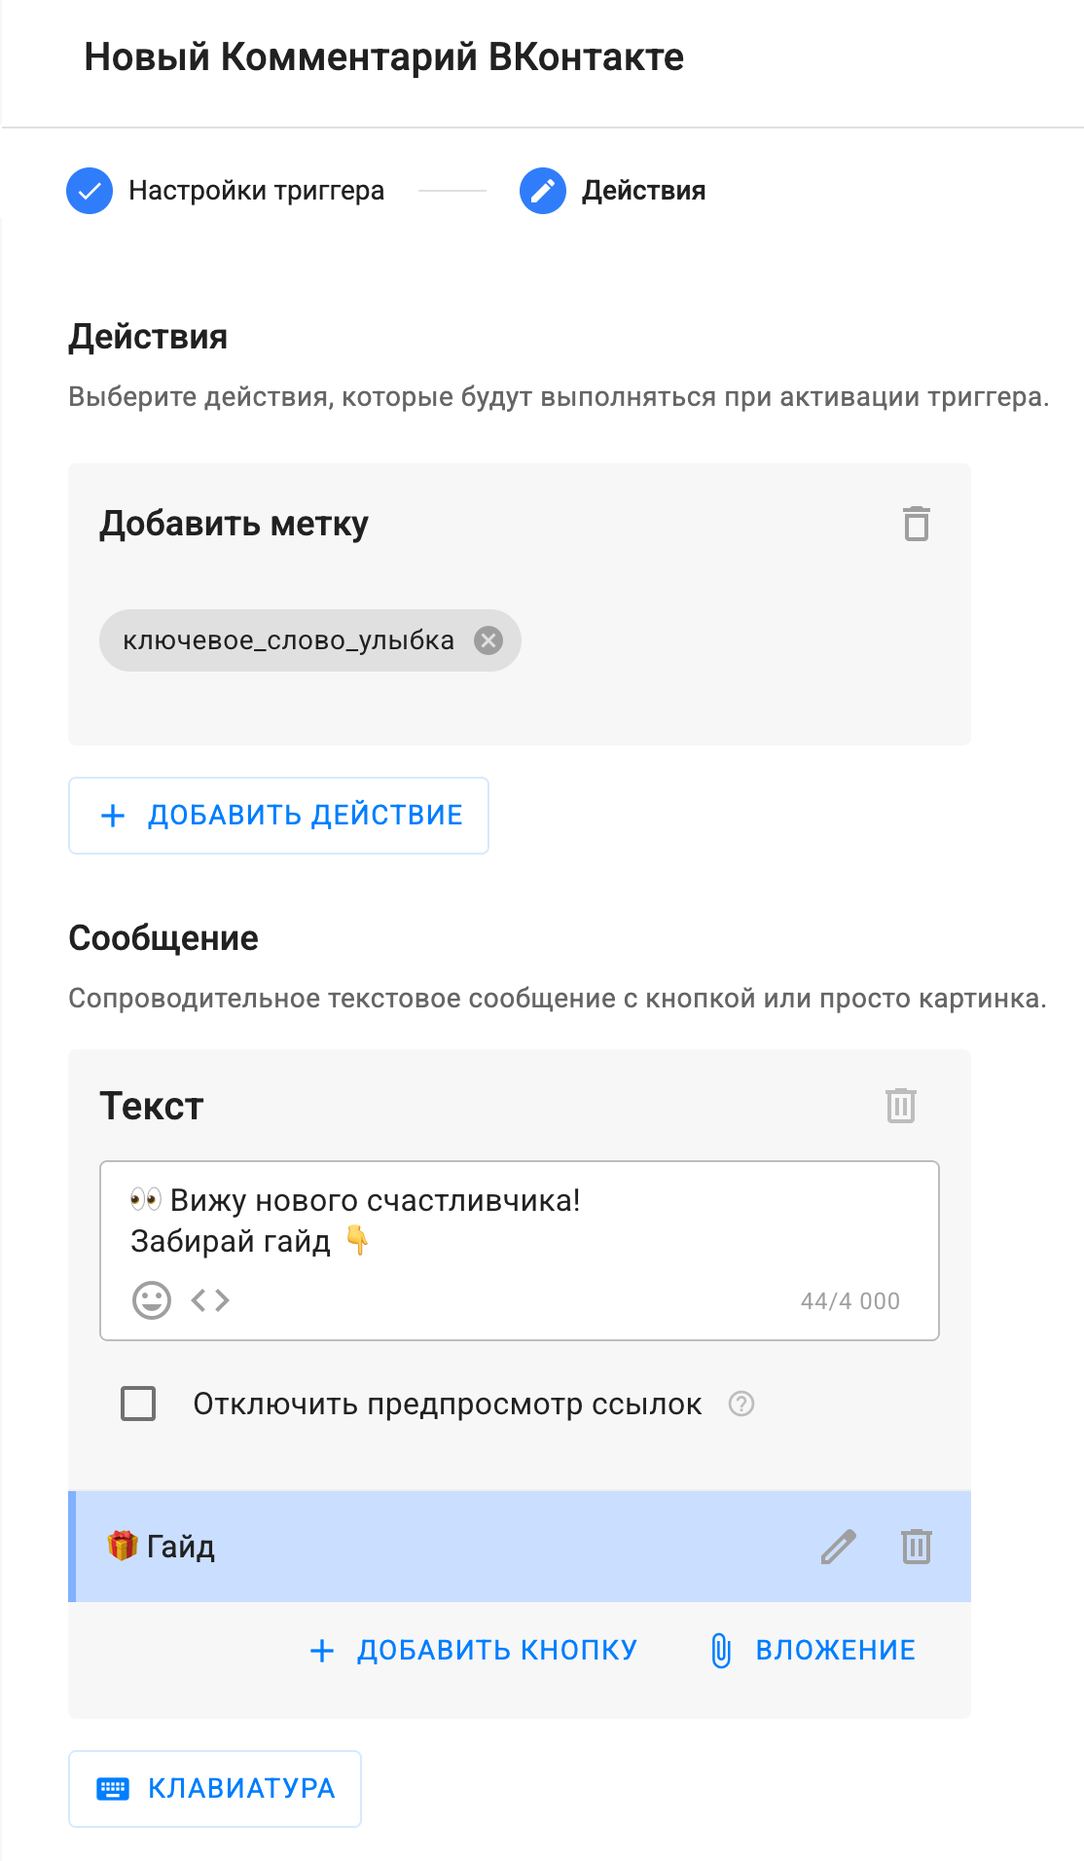Insert variable via angle brackets icon
This screenshot has width=1084, height=1861.
pos(210,1300)
